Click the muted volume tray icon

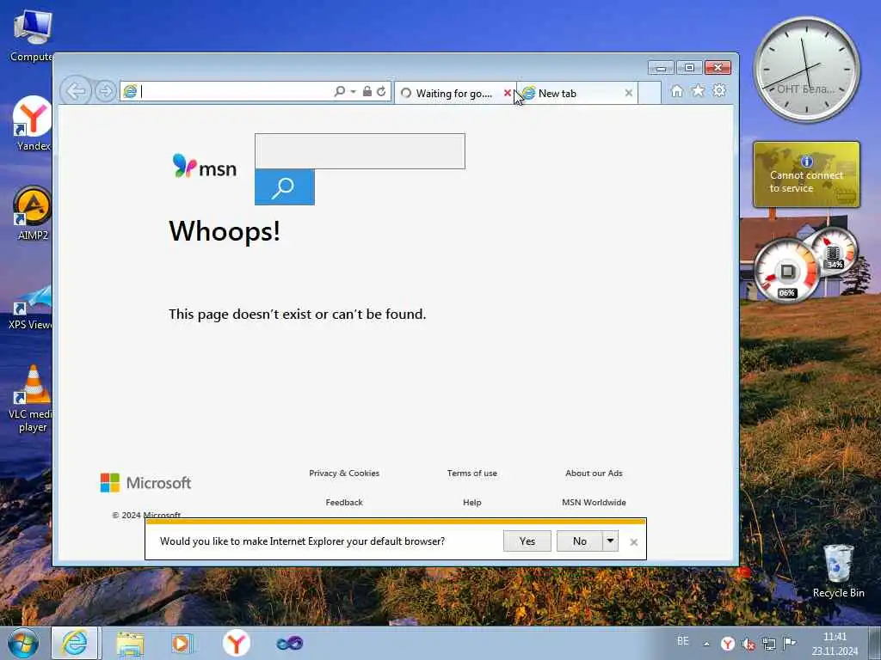tap(749, 644)
